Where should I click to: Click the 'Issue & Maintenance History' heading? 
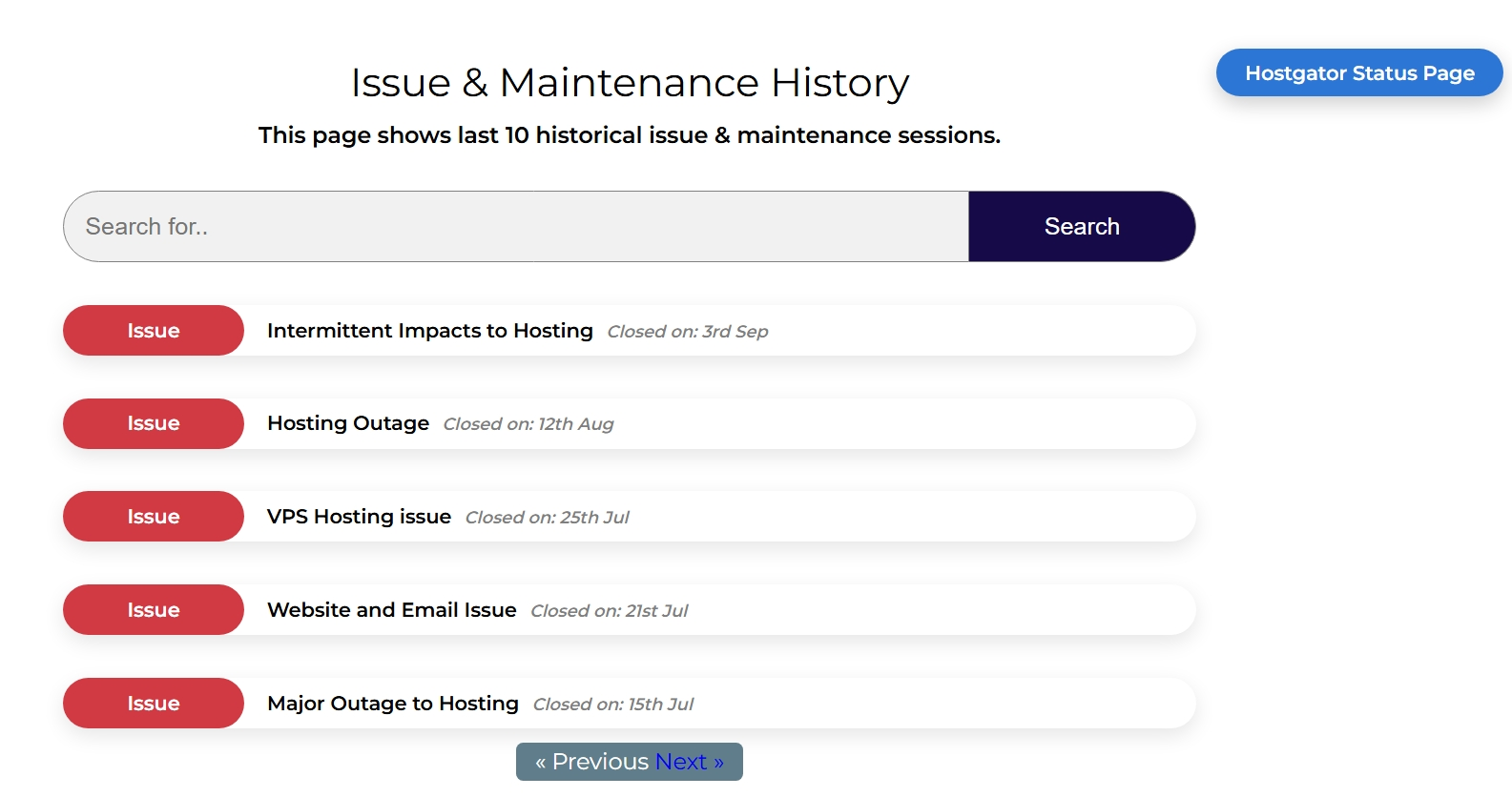[630, 83]
